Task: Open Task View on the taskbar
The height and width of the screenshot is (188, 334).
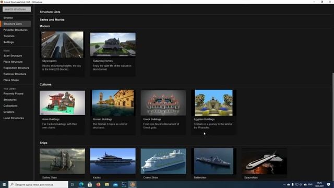Action: click(x=73, y=184)
